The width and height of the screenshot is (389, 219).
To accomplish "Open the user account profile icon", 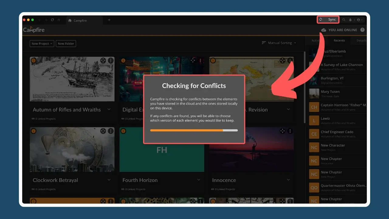I will point(358,19).
